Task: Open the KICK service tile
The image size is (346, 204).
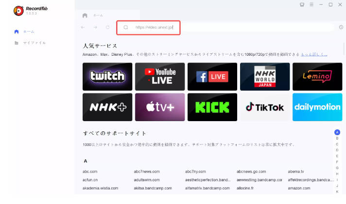Action: [x=212, y=107]
